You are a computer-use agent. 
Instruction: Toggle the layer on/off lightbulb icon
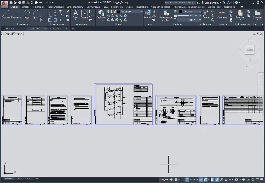click(108, 11)
